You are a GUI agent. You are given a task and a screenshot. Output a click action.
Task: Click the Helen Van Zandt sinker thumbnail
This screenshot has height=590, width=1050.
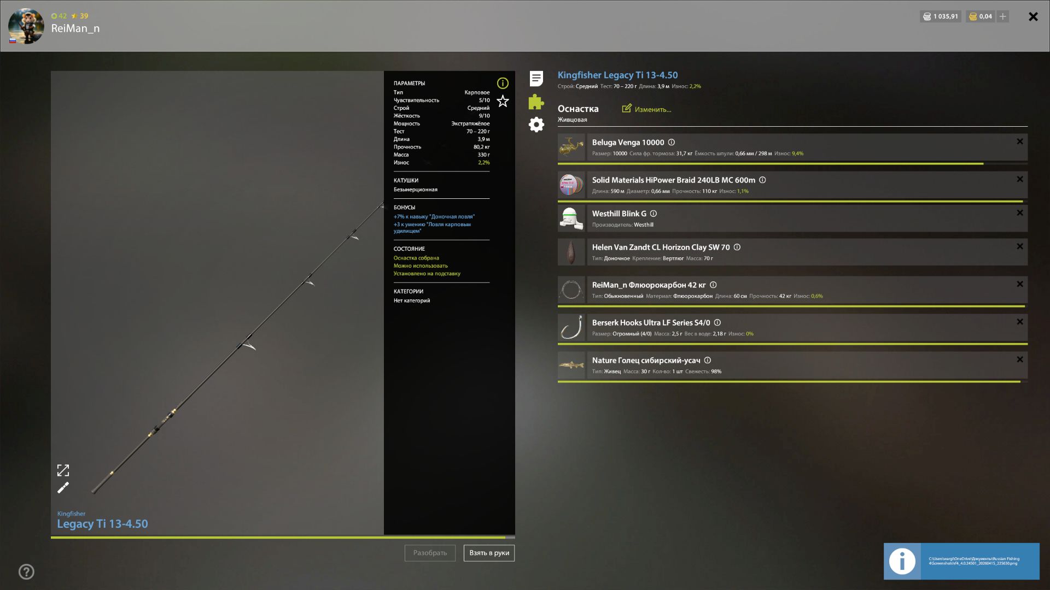click(x=571, y=252)
